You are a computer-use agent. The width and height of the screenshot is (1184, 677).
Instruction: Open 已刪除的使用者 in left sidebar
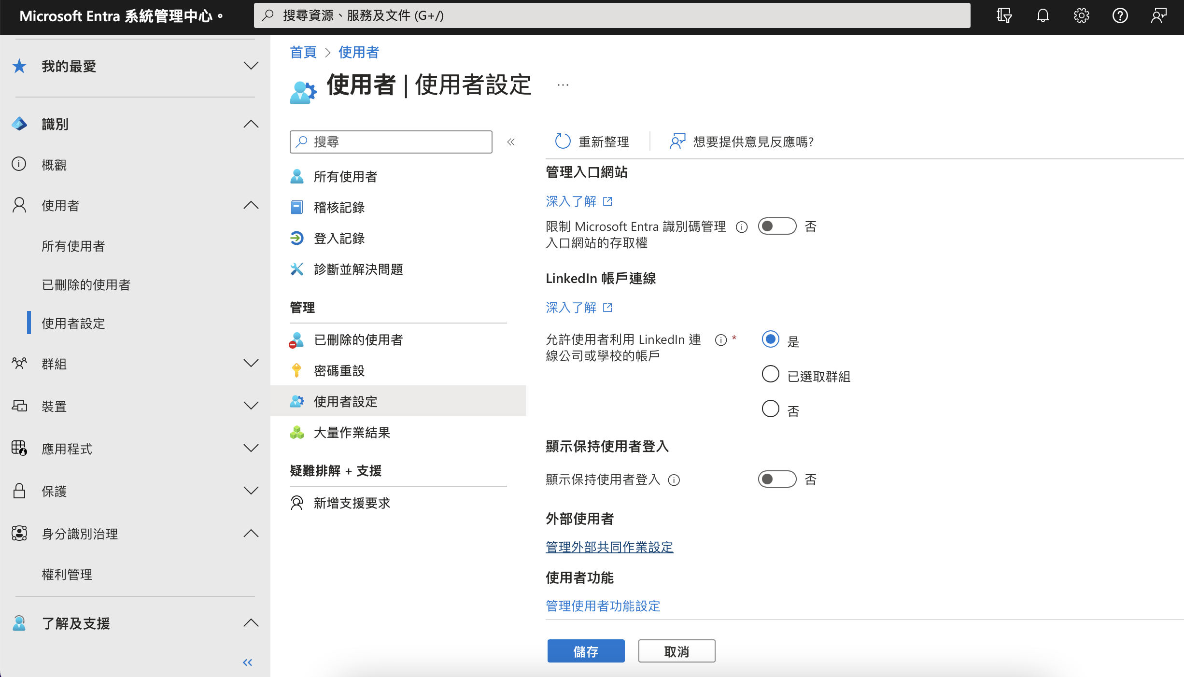point(86,285)
